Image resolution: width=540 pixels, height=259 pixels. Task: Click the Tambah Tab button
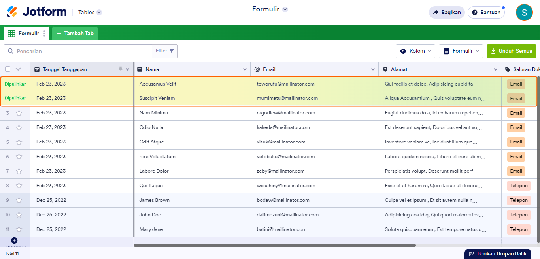pyautogui.click(x=75, y=34)
